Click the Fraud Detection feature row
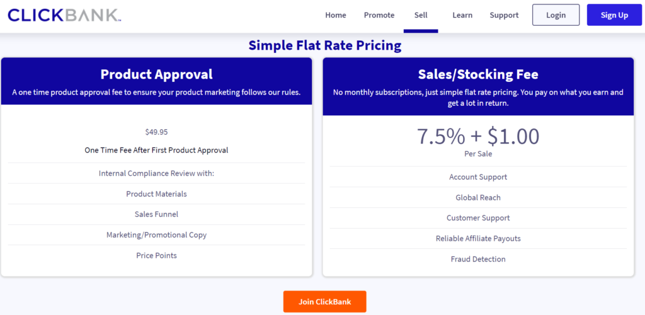The width and height of the screenshot is (645, 315). 478,259
